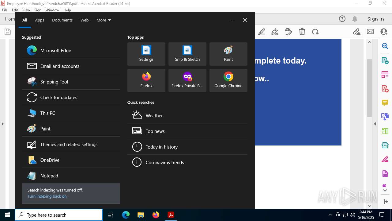Click Windows Start button

[7, 215]
